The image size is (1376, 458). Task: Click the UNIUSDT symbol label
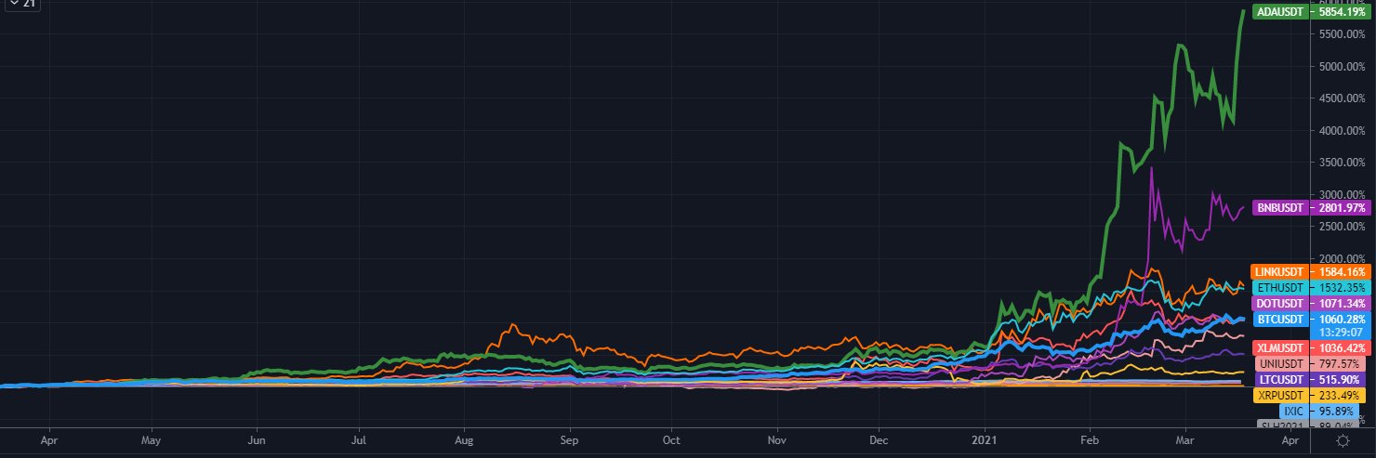click(x=1282, y=364)
